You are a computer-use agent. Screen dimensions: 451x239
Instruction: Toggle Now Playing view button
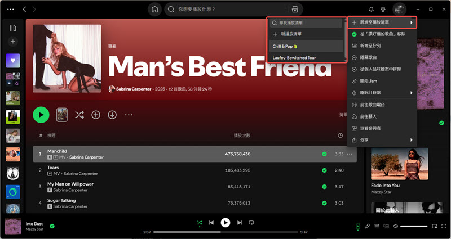(357, 226)
